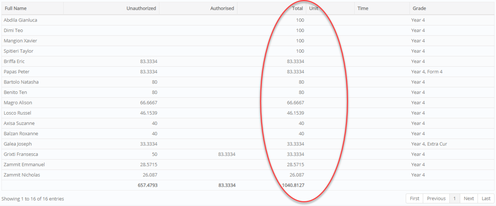Click the Previous page button
Image resolution: width=496 pixels, height=206 pixels.
click(x=436, y=199)
